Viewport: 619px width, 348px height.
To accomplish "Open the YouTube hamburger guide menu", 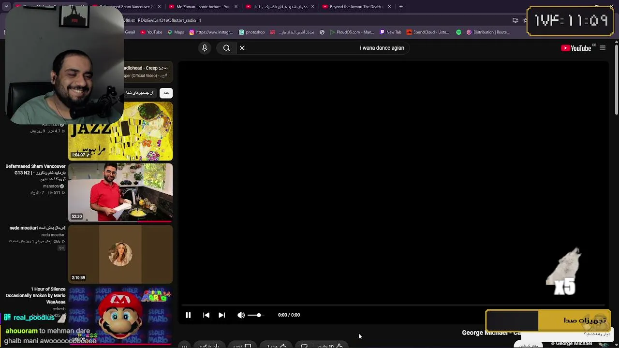I will (x=603, y=48).
